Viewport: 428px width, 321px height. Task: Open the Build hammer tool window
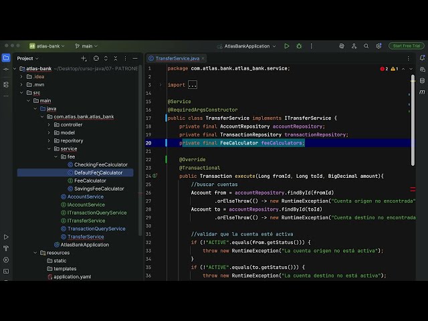[6, 248]
